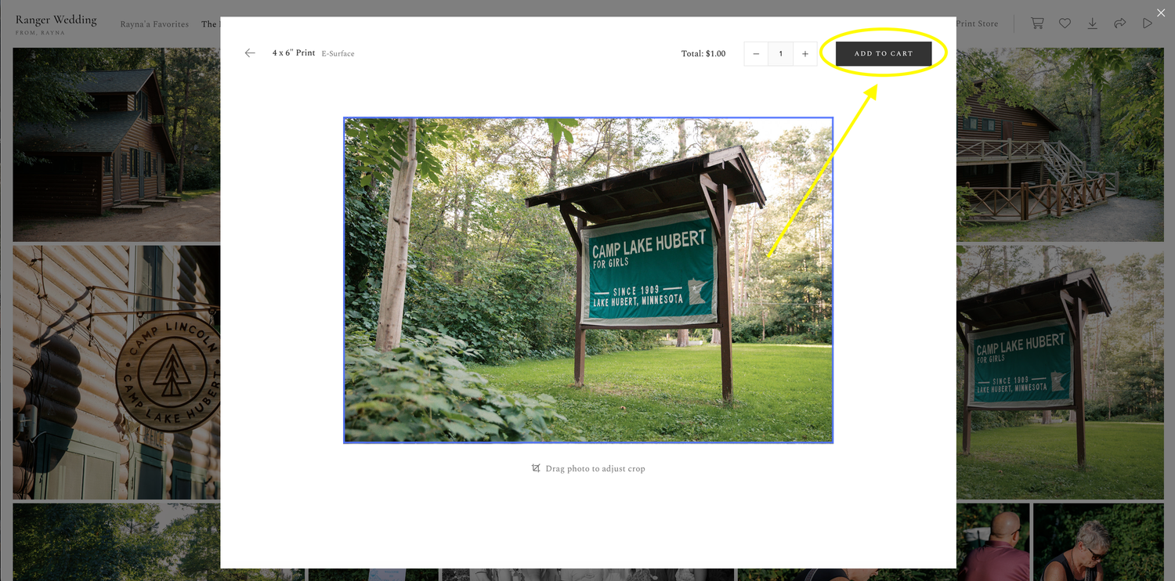Open the brown cabin thumbnail behind the dialog
The height and width of the screenshot is (581, 1175).
(116, 145)
